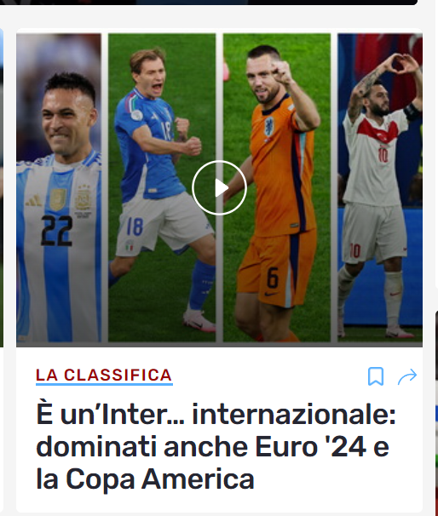Screen dimensions: 438x516
Task: Click the Turkey number 10 player photo
Action: pyautogui.click(x=380, y=187)
